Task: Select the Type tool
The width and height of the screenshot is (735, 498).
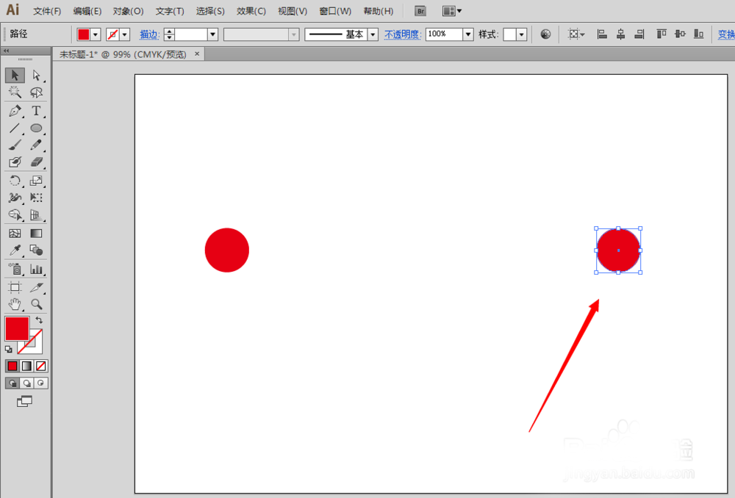Action: 36,111
